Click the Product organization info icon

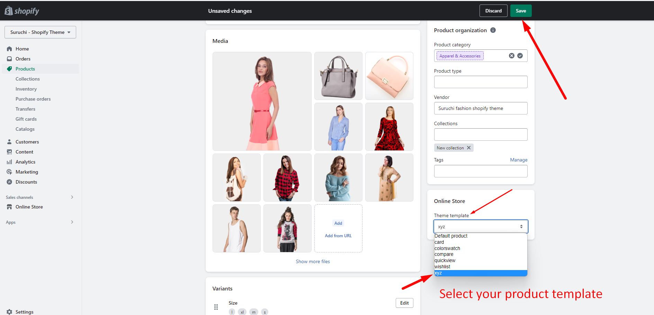493,30
